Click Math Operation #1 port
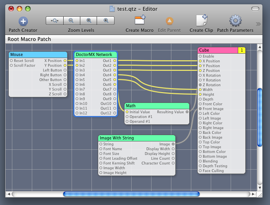Viewport: 270px width, 205px height. (x=127, y=117)
